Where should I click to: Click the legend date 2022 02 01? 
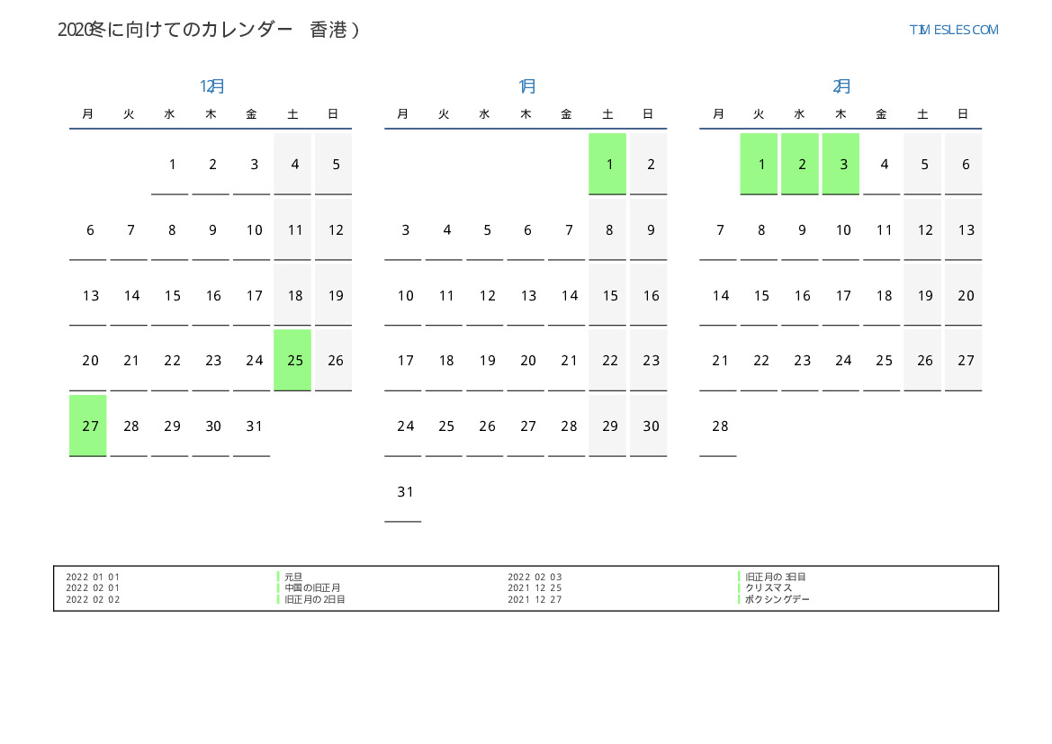point(93,587)
